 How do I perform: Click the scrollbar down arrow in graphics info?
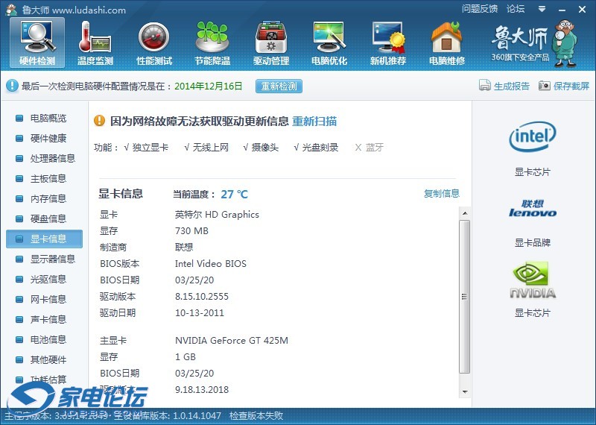click(464, 392)
